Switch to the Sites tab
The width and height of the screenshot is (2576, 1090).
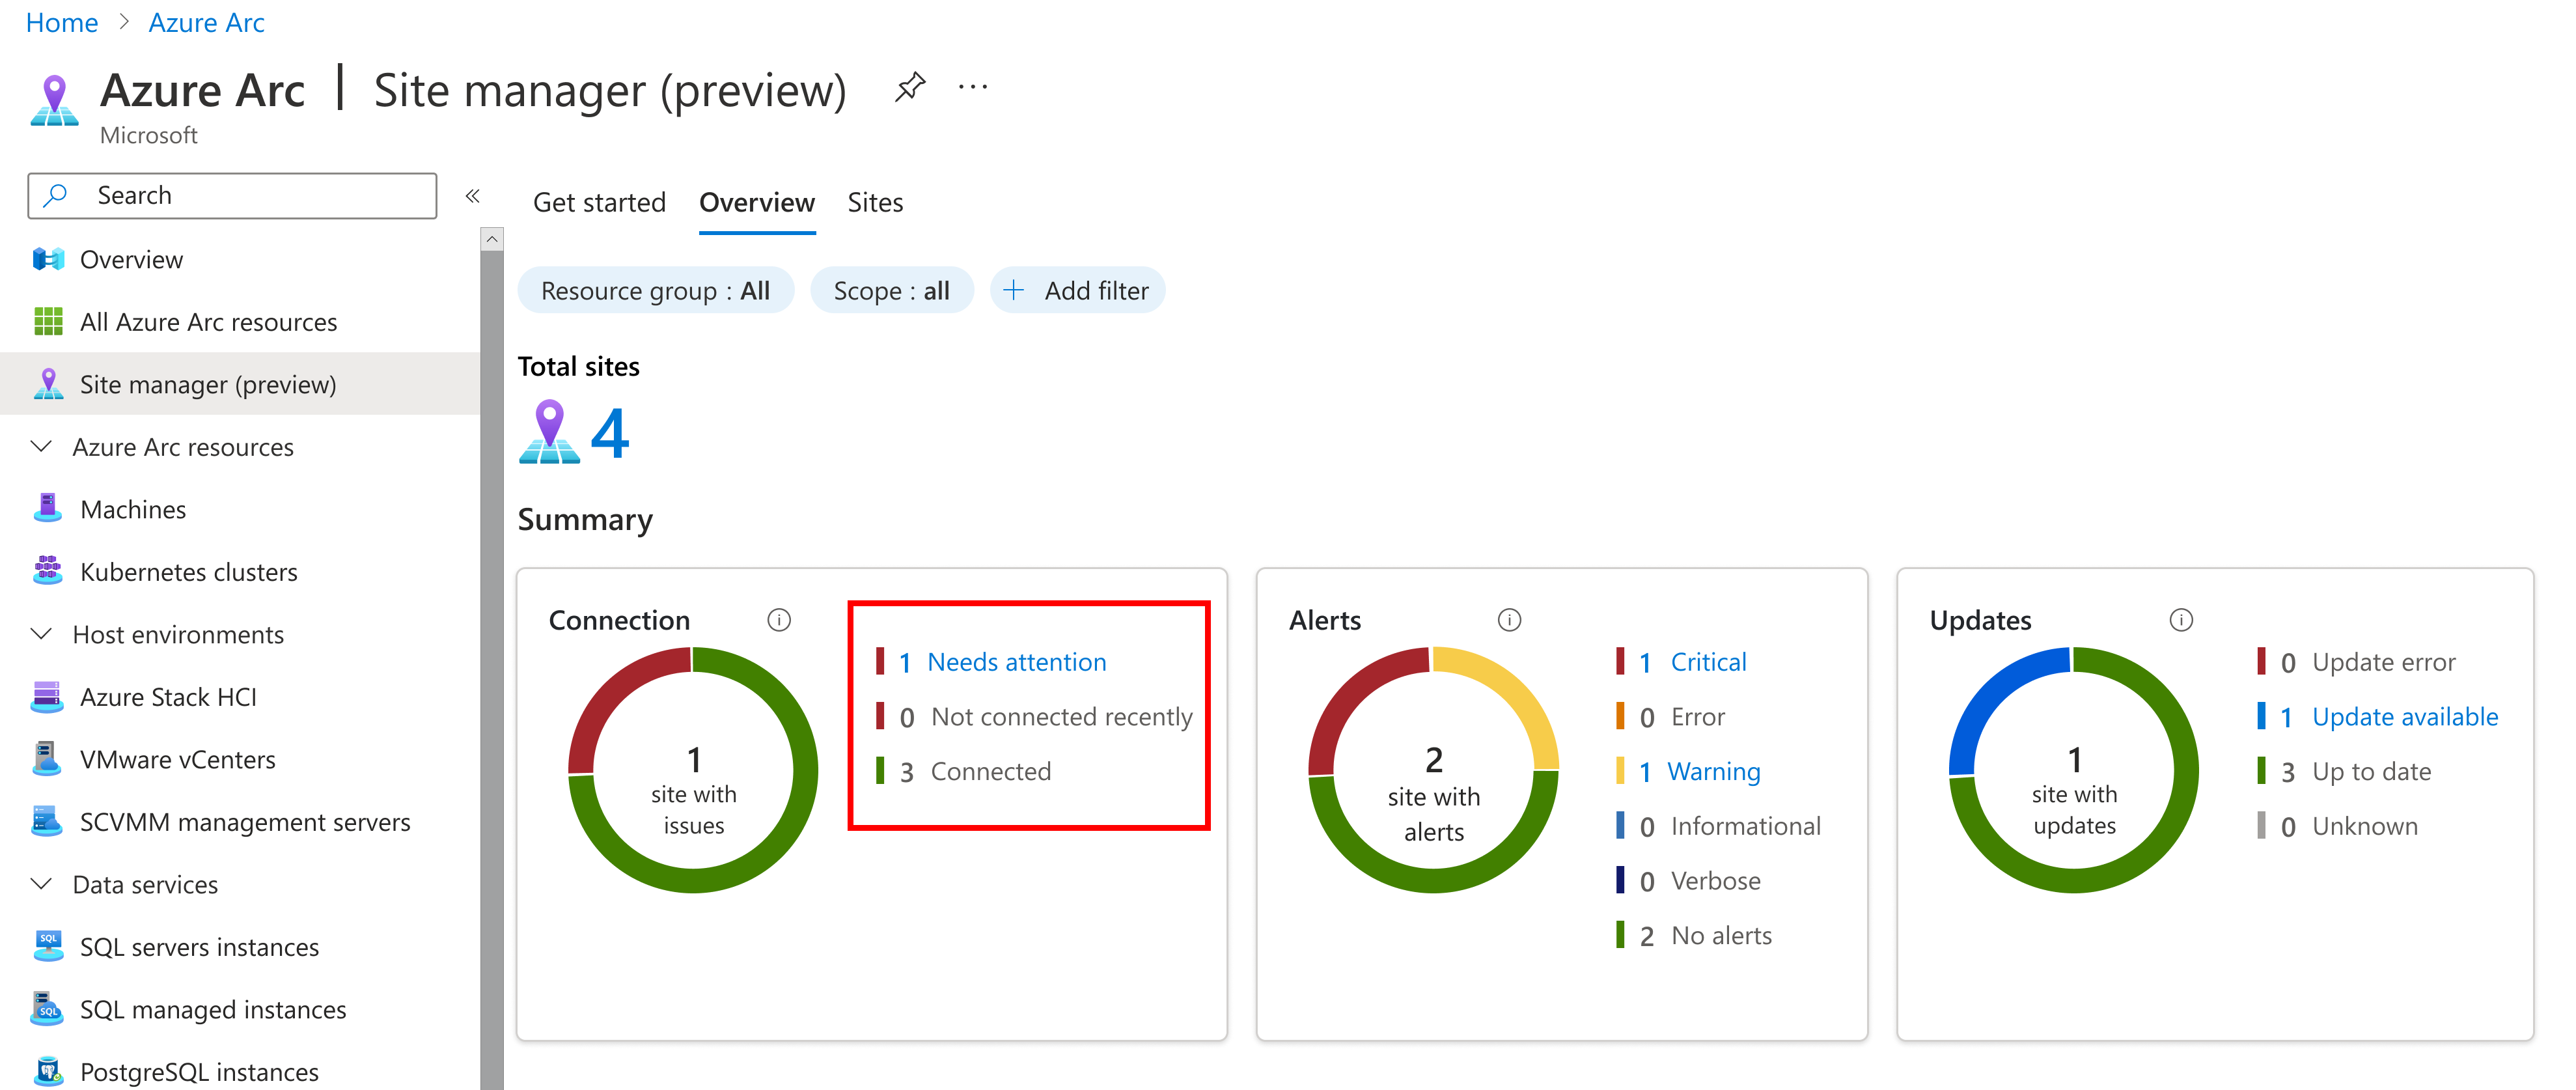click(x=875, y=203)
